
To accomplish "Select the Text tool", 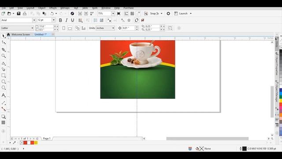I will (4, 95).
